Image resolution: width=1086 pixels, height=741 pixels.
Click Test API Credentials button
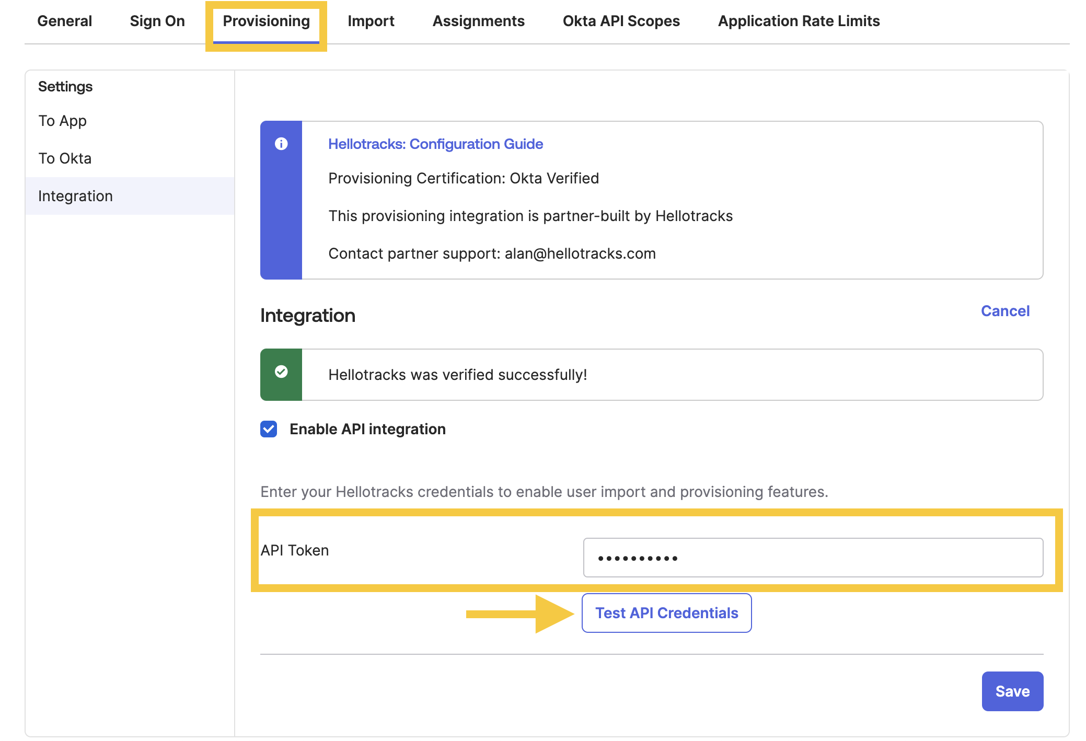pos(666,613)
